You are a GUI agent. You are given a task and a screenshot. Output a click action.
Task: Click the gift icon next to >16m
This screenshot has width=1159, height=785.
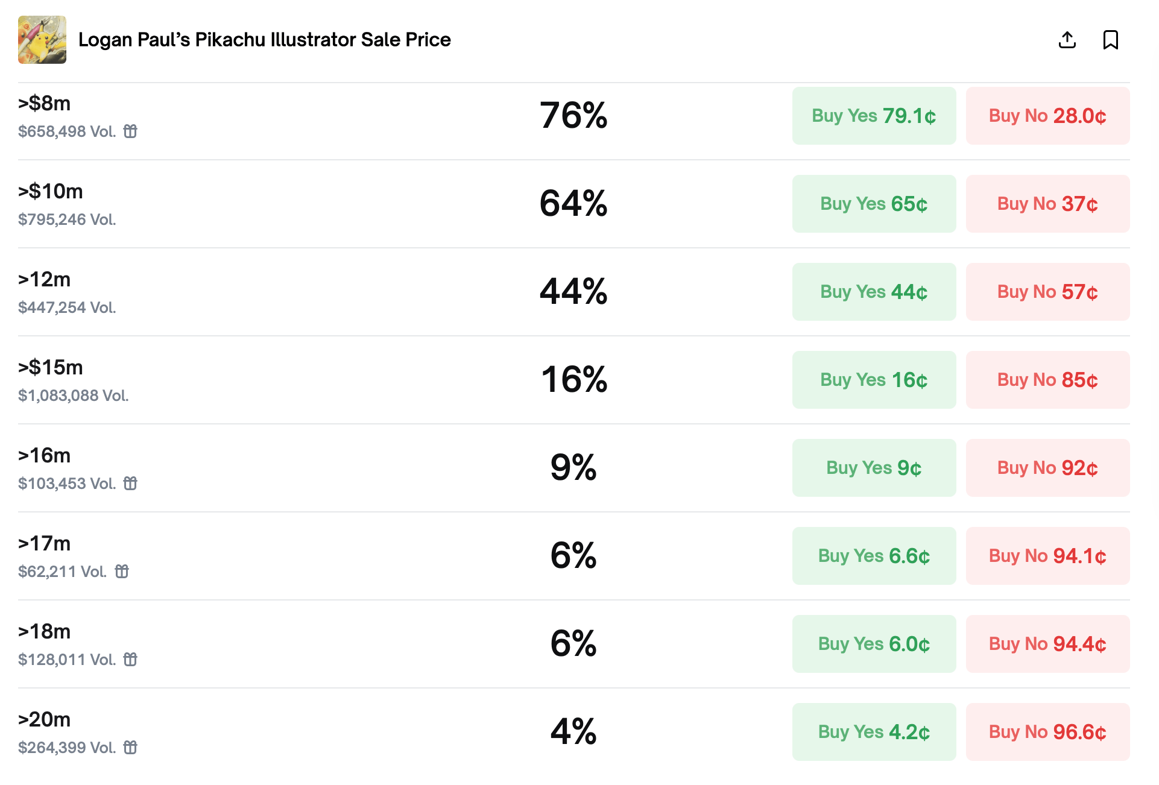click(131, 484)
